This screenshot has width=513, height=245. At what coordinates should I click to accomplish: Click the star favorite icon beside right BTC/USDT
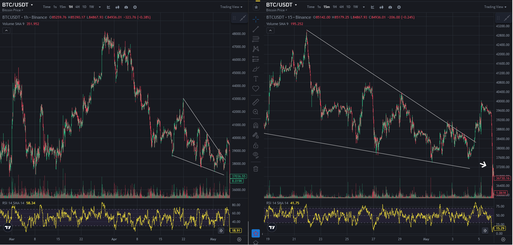point(256,7)
